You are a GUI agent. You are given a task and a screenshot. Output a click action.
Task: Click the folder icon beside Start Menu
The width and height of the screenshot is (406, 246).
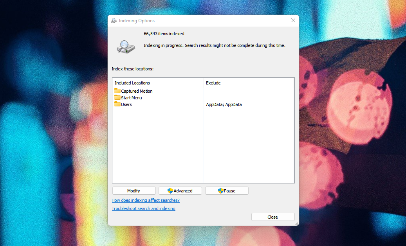[117, 97]
